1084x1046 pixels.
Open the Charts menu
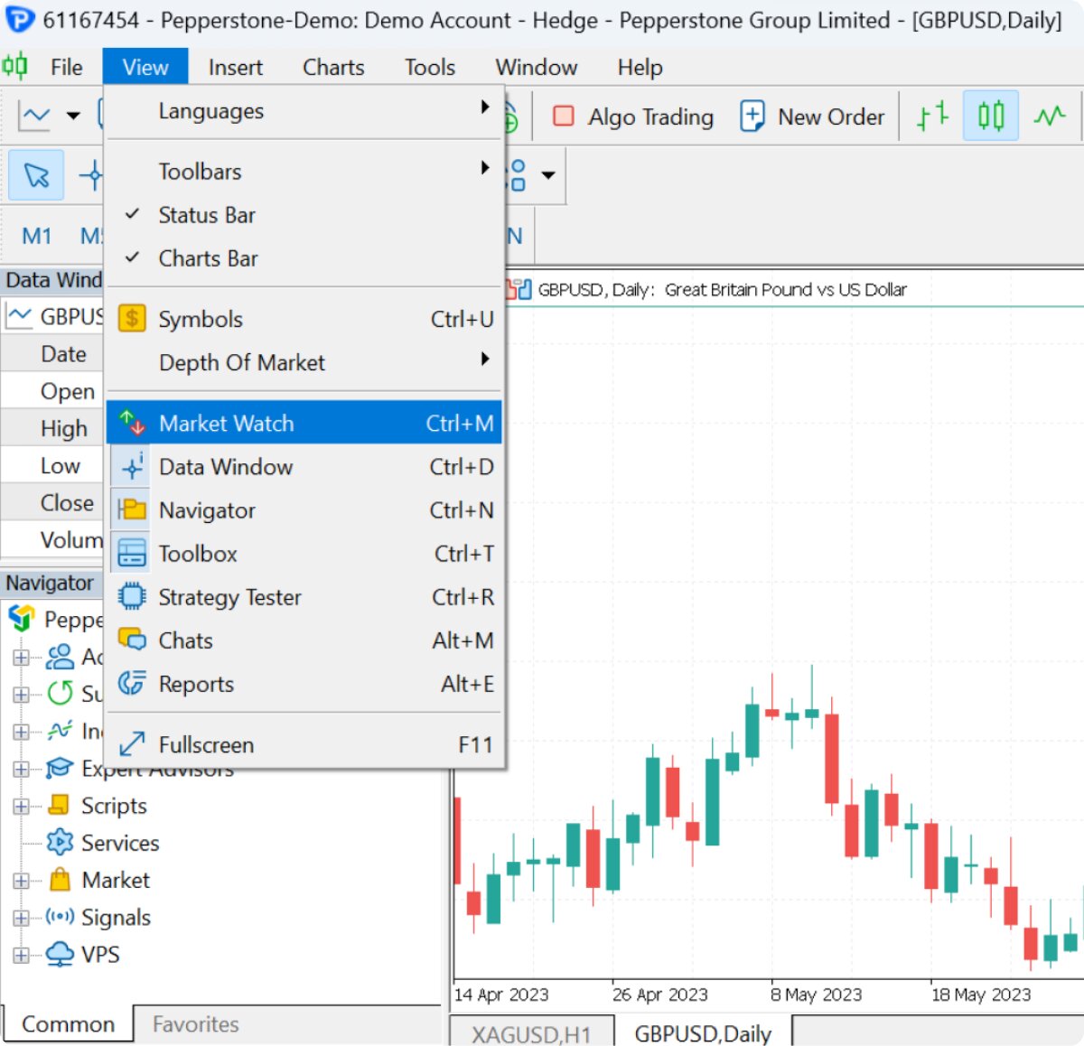pyautogui.click(x=333, y=67)
